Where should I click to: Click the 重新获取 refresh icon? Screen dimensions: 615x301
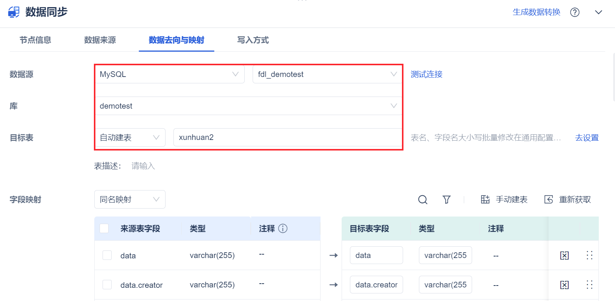click(x=549, y=200)
